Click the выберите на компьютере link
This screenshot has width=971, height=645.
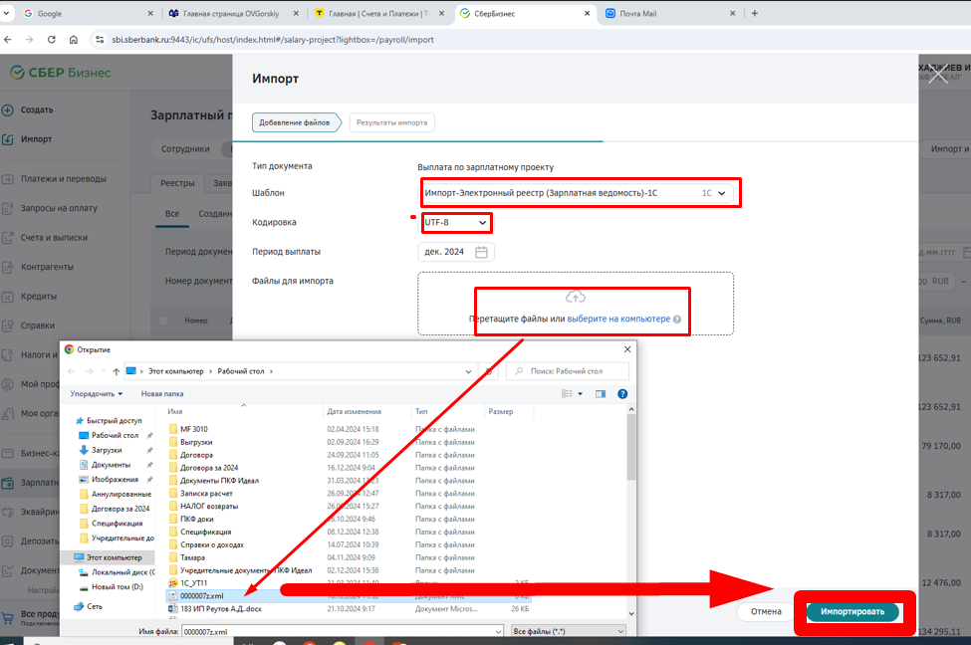[618, 319]
